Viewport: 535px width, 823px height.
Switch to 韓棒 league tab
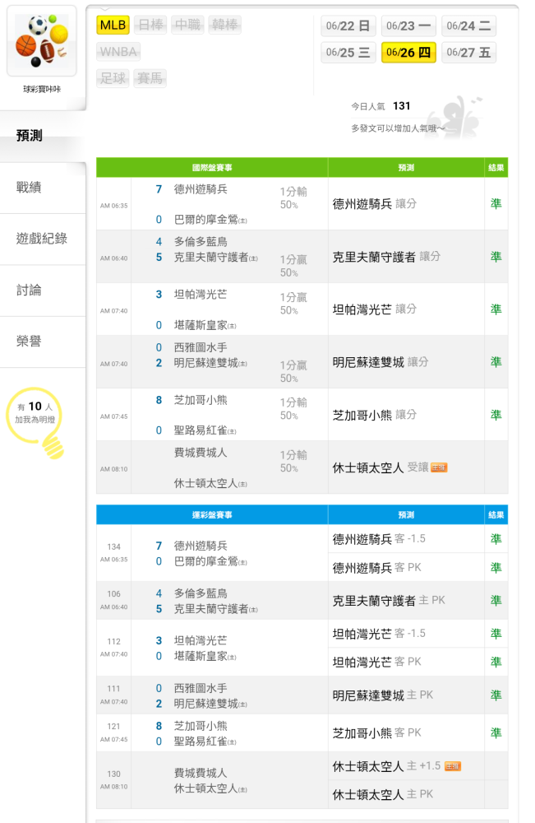coord(225,25)
